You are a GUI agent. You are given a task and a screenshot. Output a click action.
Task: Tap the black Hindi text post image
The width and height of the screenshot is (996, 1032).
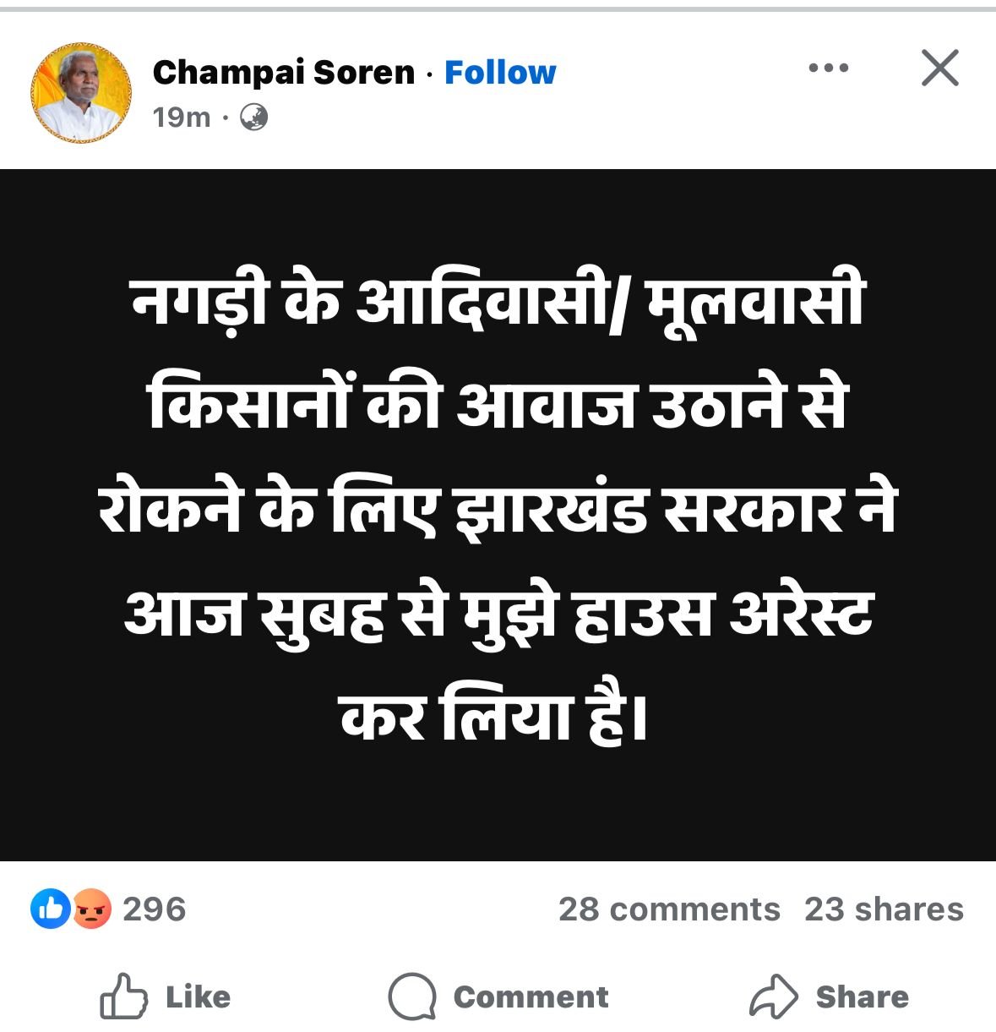(x=498, y=515)
